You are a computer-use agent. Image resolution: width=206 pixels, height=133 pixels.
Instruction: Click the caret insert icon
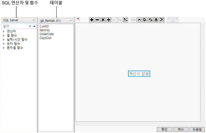coord(139,20)
